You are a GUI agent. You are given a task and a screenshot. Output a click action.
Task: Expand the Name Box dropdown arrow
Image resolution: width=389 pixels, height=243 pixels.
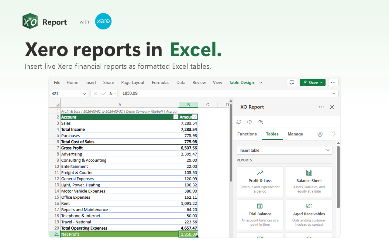(x=84, y=94)
